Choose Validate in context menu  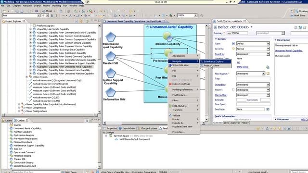pos(184,115)
